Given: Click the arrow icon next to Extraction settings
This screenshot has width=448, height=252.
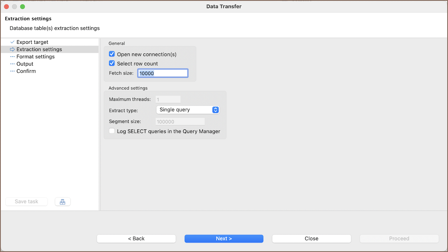Looking at the screenshot, I should click(12, 49).
